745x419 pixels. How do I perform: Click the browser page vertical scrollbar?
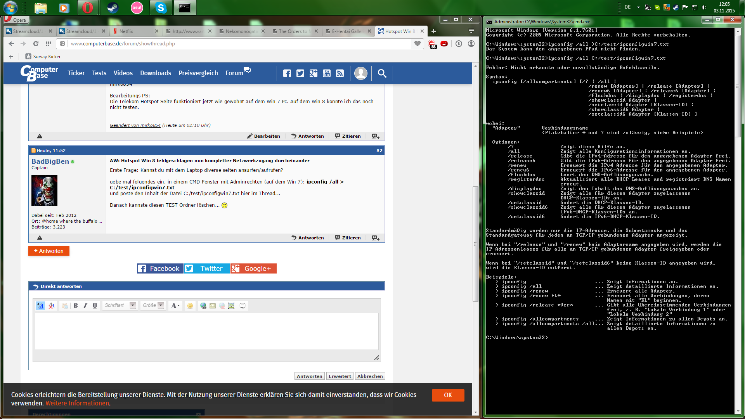[x=475, y=244]
